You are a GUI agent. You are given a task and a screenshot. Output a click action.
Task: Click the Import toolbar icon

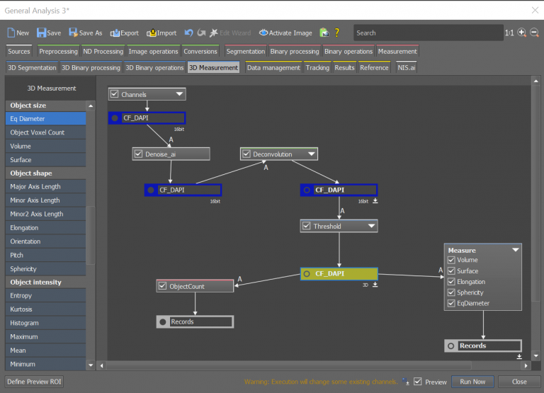152,33
